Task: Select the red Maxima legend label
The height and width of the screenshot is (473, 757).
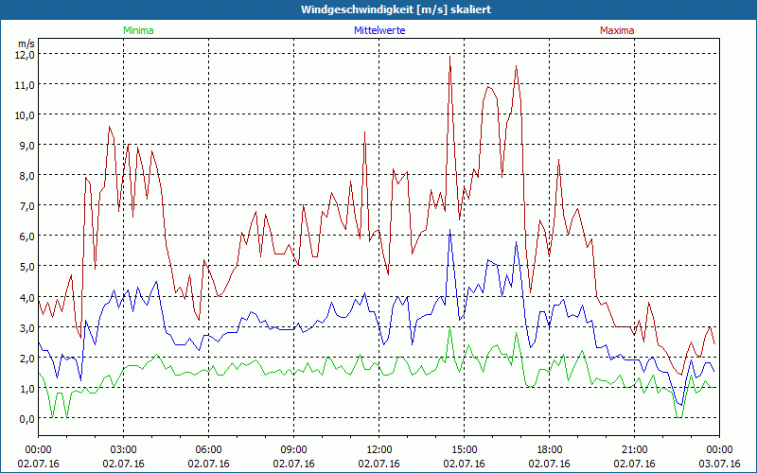Action: [616, 30]
